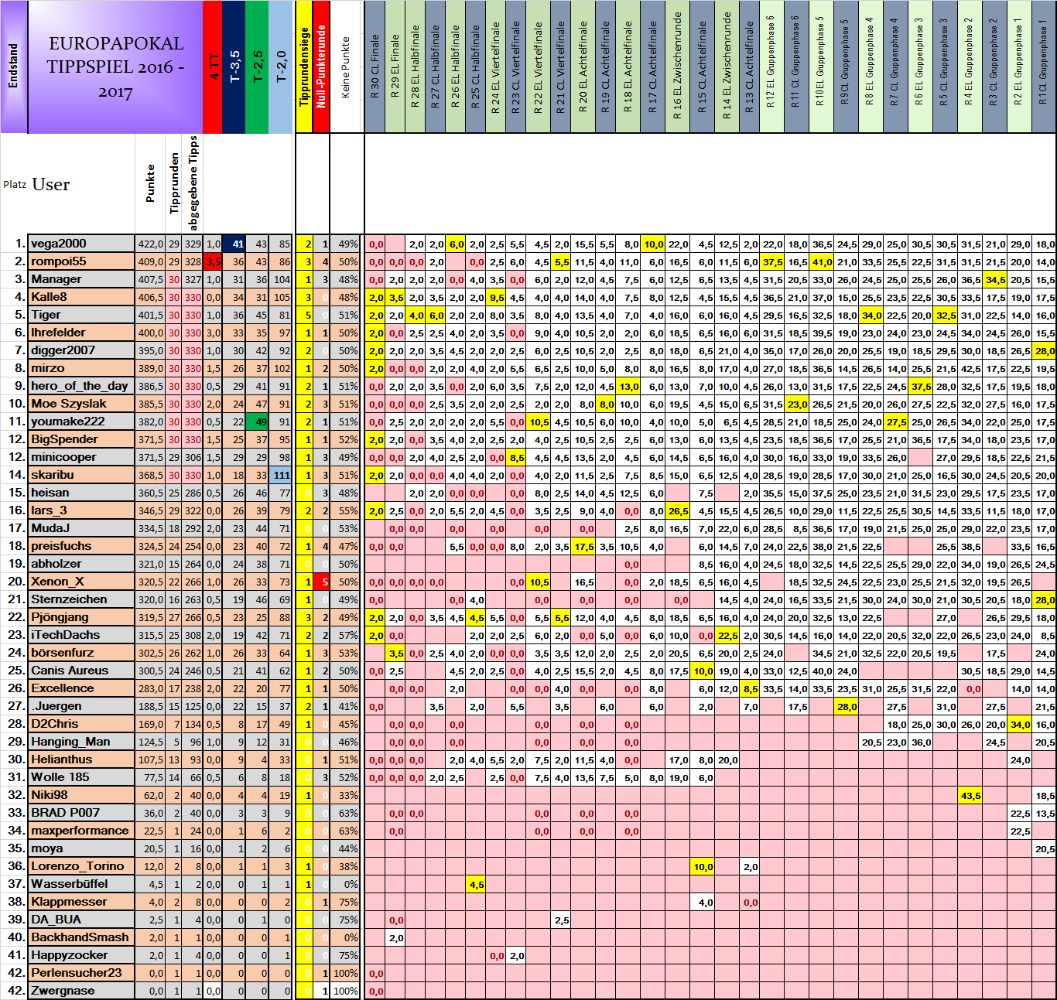Click the User column heading

coord(51,184)
